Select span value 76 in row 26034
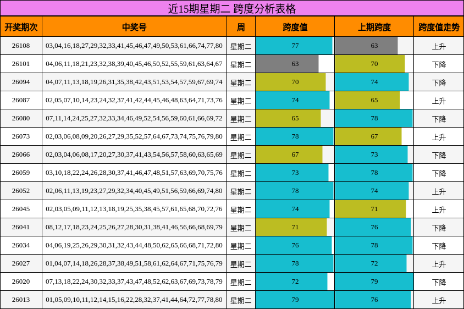464x309 pixels. click(295, 245)
